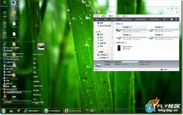The width and height of the screenshot is (183, 115).
Task: Launch 360安全卫士 from the Start menu
Action: (9, 89)
